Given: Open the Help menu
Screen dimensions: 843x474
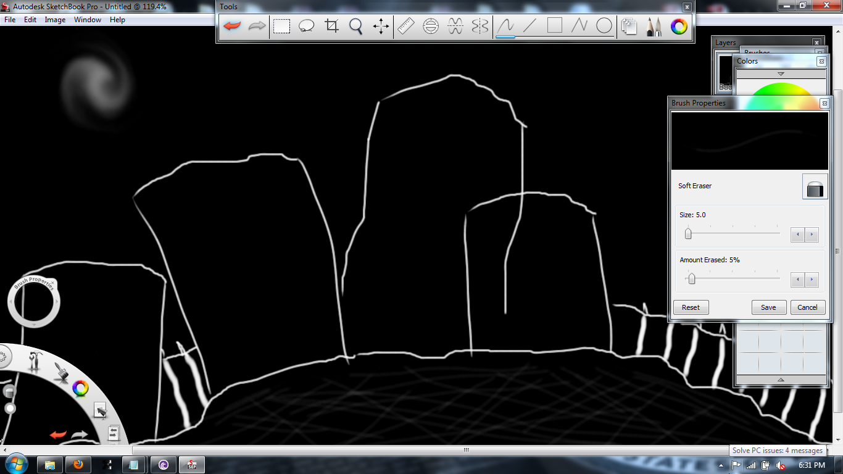Looking at the screenshot, I should [117, 20].
